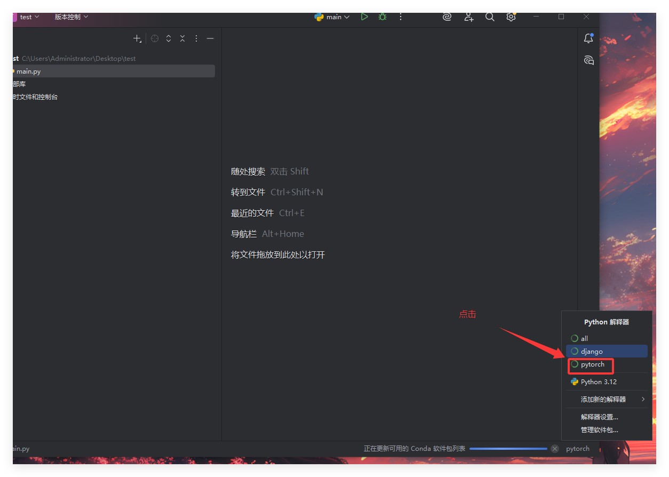This screenshot has width=669, height=477.
Task: Open AI assistant panel in right sidebar
Action: (x=588, y=60)
